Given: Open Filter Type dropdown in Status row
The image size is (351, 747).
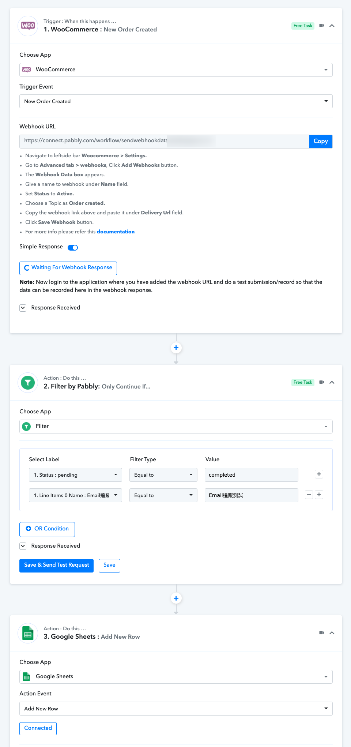Looking at the screenshot, I should coord(163,475).
